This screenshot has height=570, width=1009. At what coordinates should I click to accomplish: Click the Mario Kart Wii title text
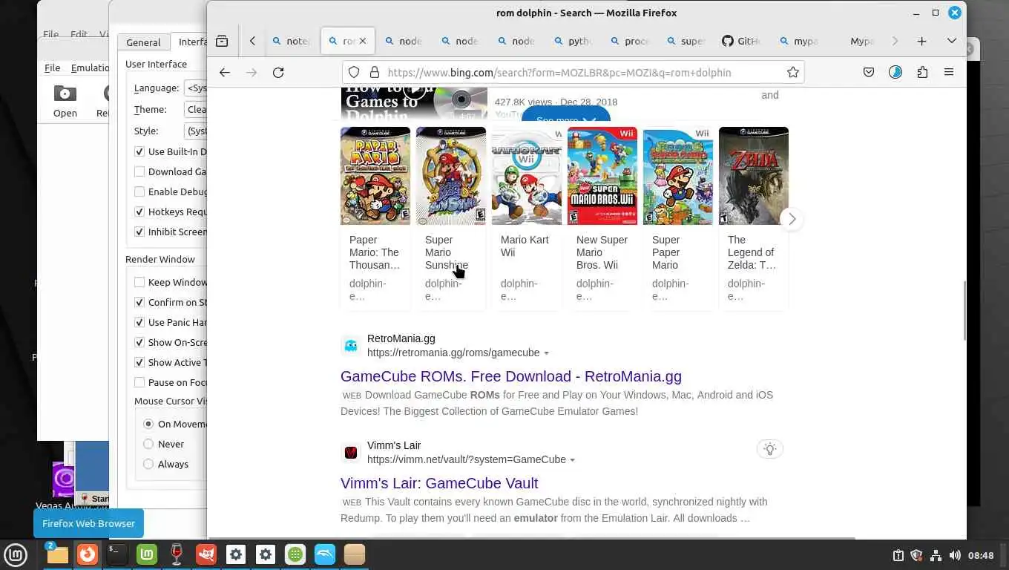click(525, 246)
